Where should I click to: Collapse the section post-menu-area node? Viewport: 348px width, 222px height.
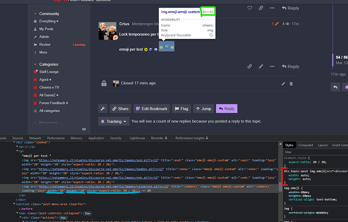tap(14, 204)
